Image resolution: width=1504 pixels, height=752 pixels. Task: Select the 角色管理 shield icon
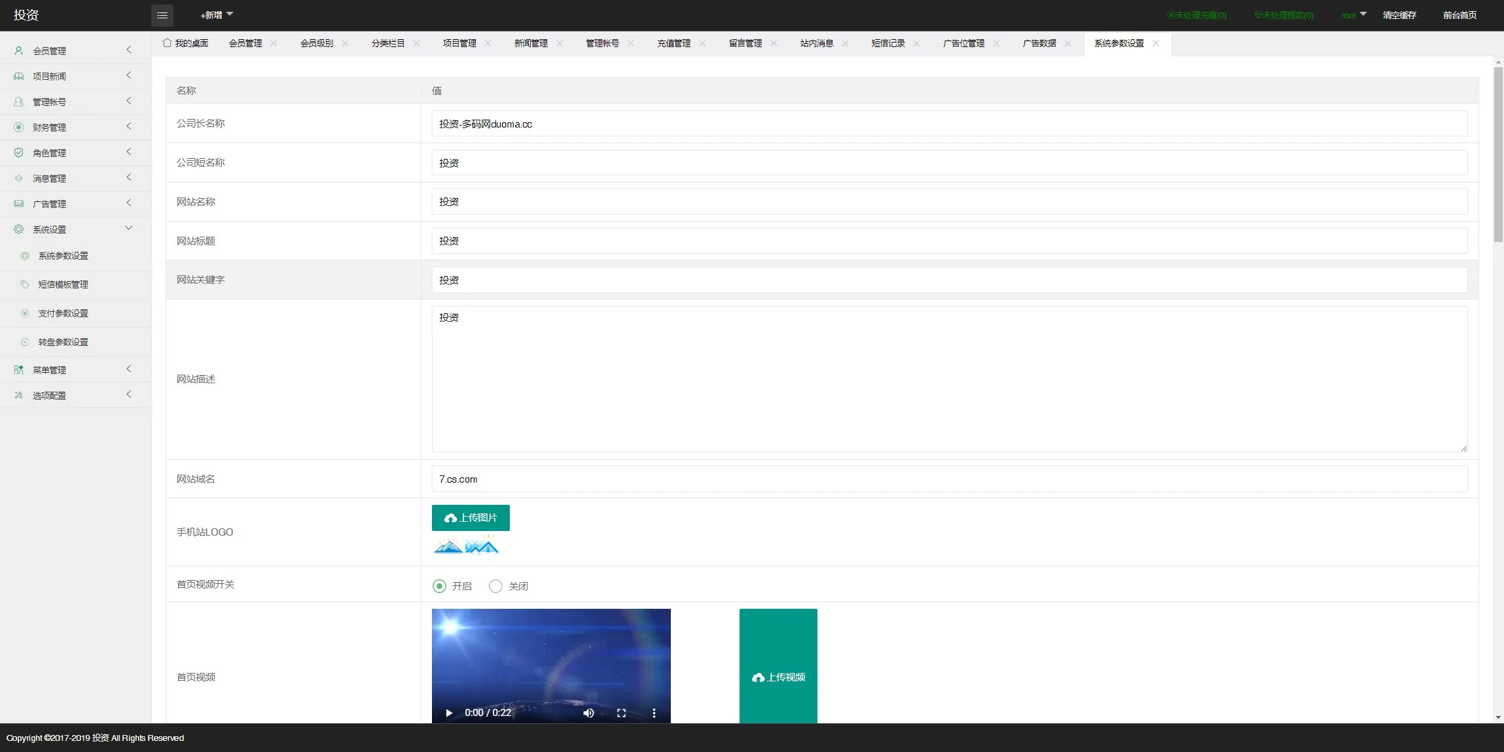pyautogui.click(x=18, y=152)
